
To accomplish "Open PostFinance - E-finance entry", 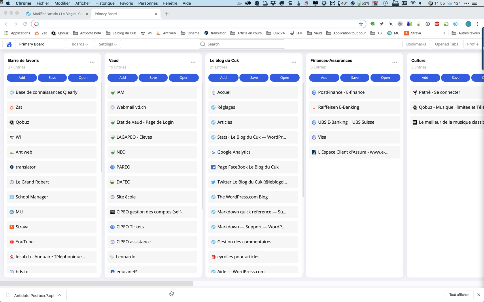I will click(355, 92).
